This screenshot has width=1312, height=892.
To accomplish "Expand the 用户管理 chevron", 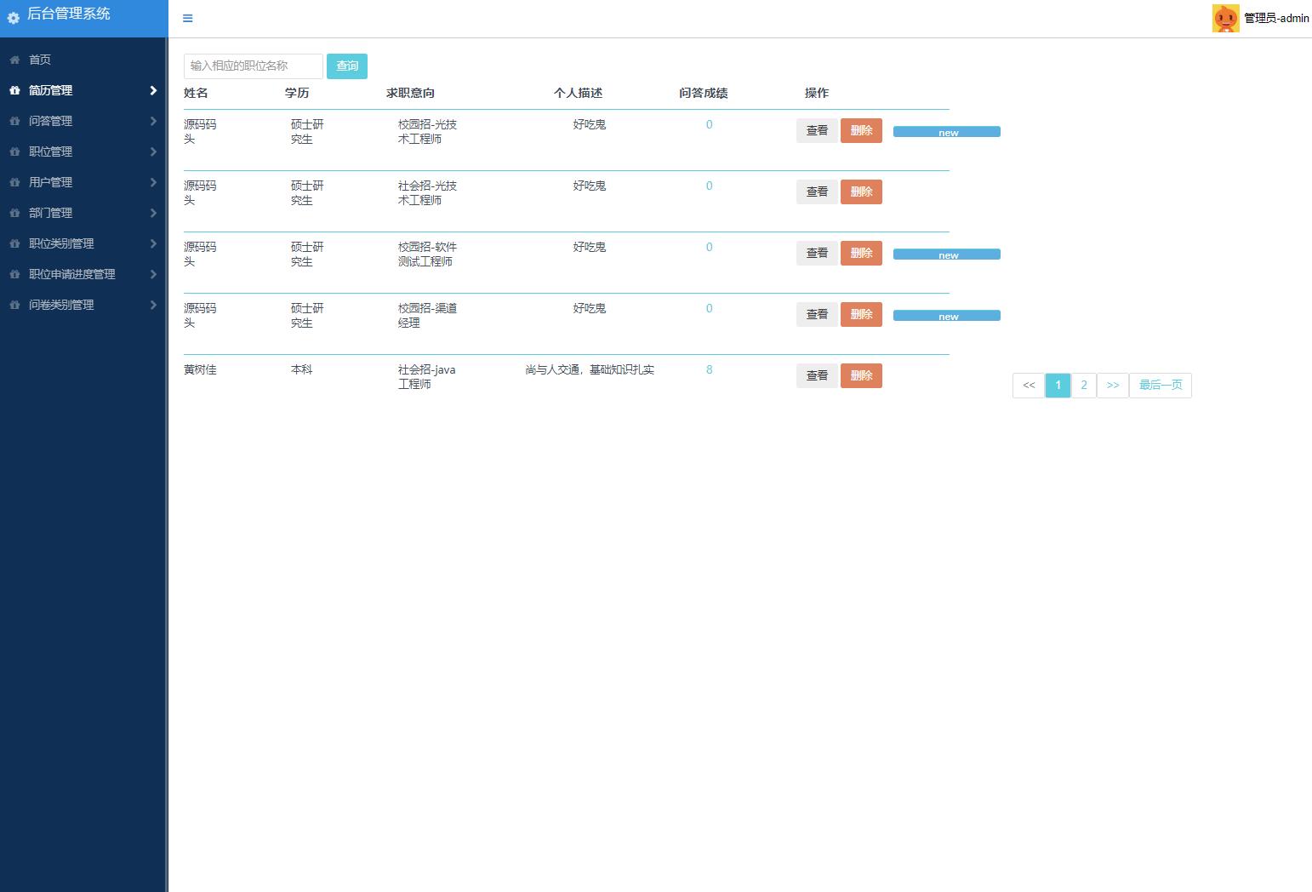I will (x=153, y=182).
